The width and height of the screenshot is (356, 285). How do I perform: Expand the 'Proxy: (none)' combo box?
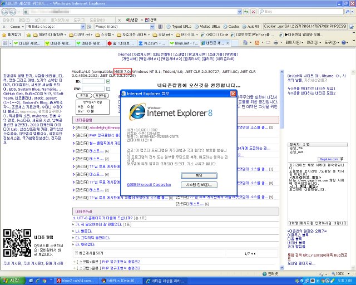point(152,27)
